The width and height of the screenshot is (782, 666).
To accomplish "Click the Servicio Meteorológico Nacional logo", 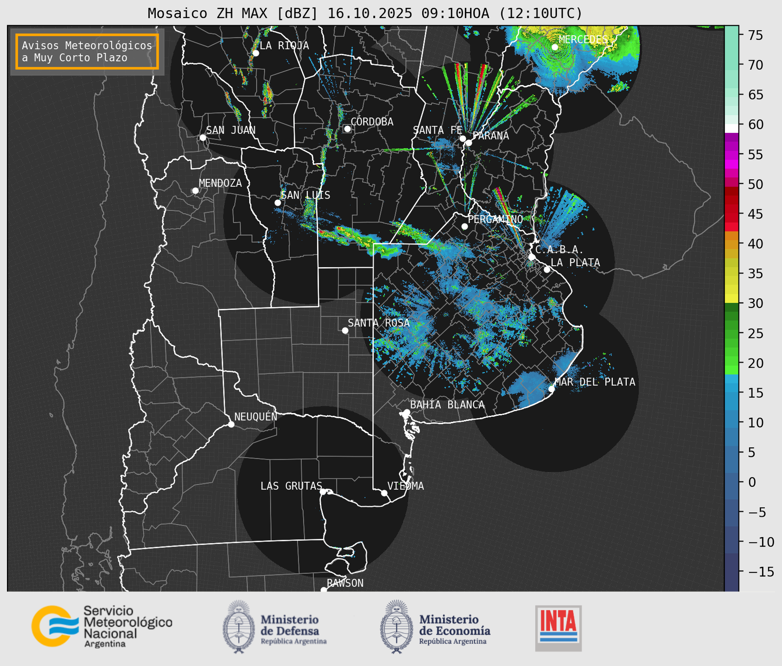I will tap(102, 626).
